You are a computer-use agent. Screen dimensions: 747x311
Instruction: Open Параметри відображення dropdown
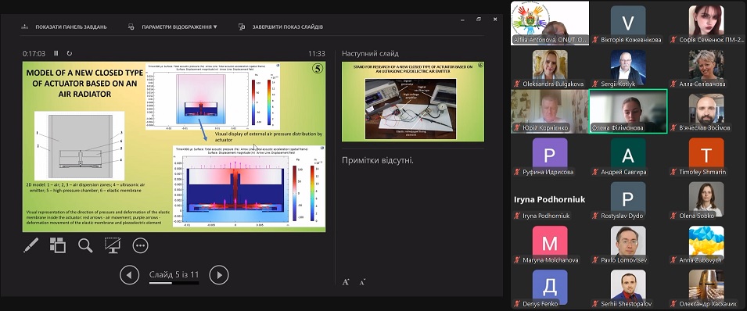coord(173,27)
